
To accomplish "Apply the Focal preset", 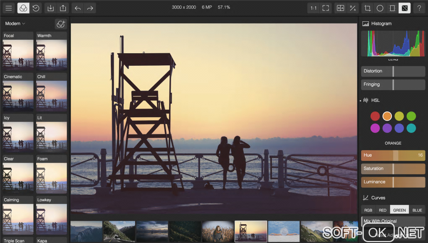I will click(x=18, y=52).
